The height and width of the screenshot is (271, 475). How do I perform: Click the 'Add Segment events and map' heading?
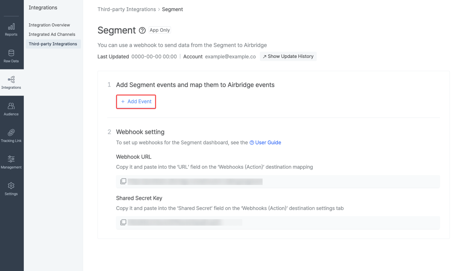coord(195,85)
